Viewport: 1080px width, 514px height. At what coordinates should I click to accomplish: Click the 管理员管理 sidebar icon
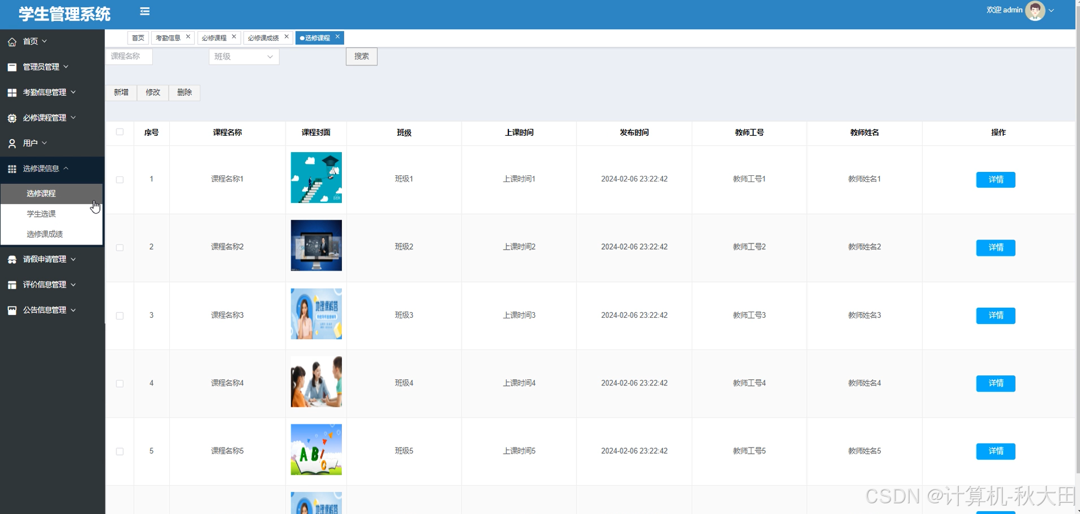[x=12, y=67]
